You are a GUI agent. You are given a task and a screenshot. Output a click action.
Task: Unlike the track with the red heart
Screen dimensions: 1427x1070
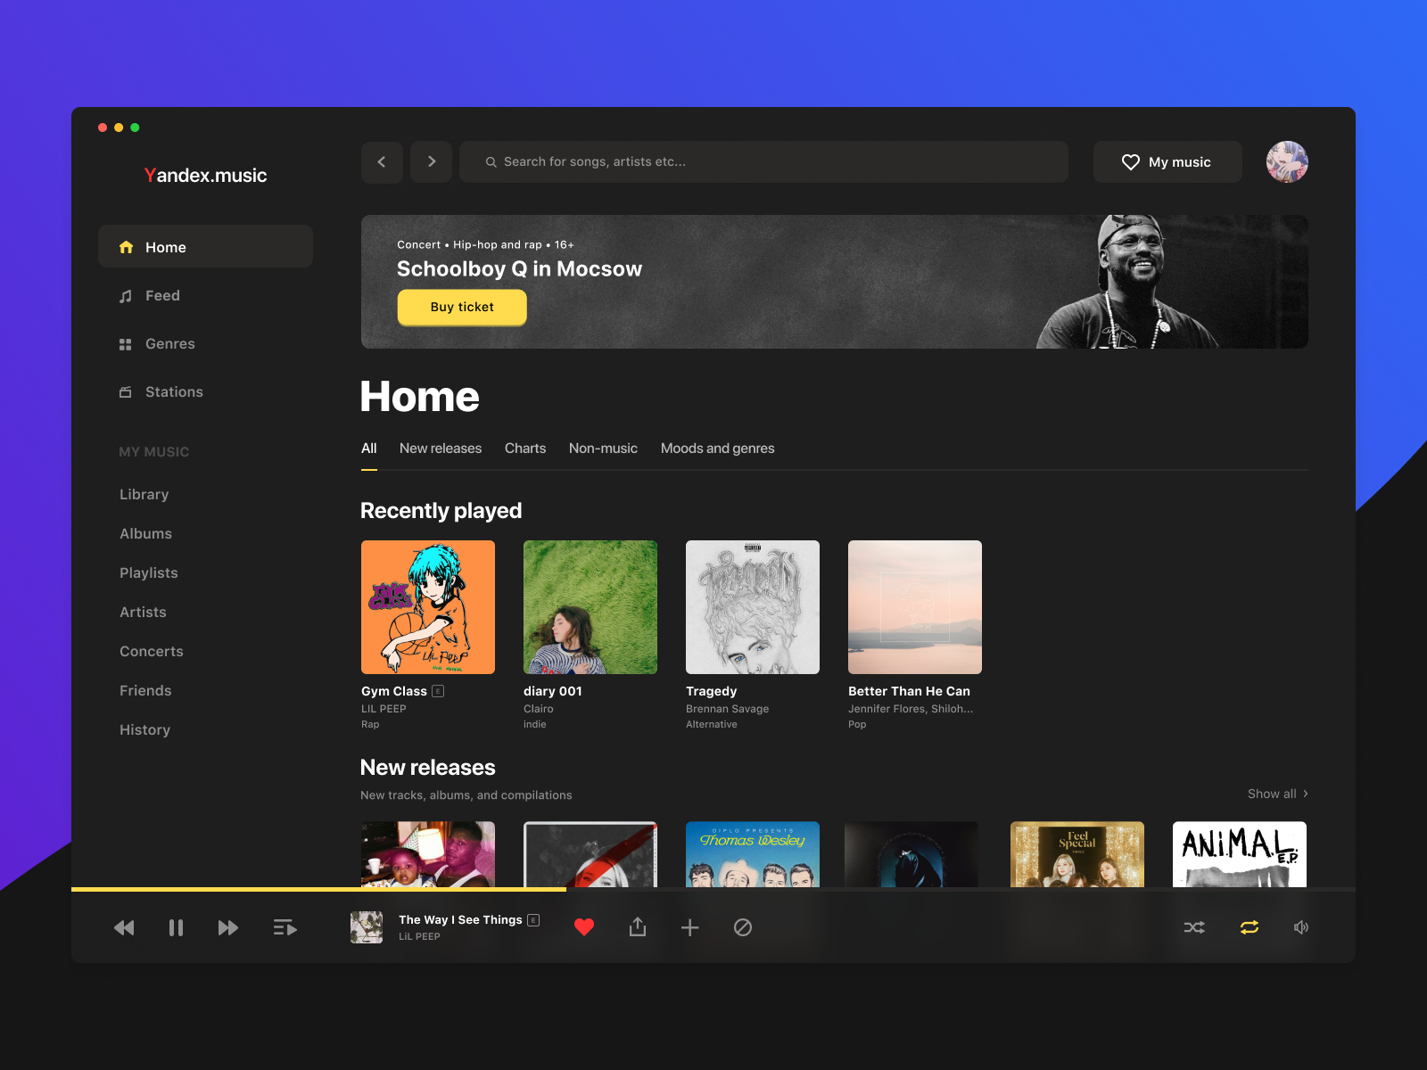pos(584,927)
